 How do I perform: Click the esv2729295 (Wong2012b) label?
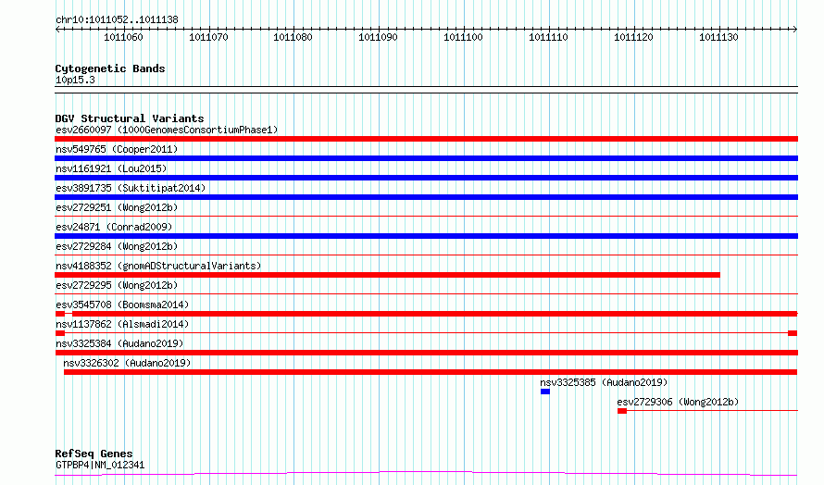click(117, 285)
